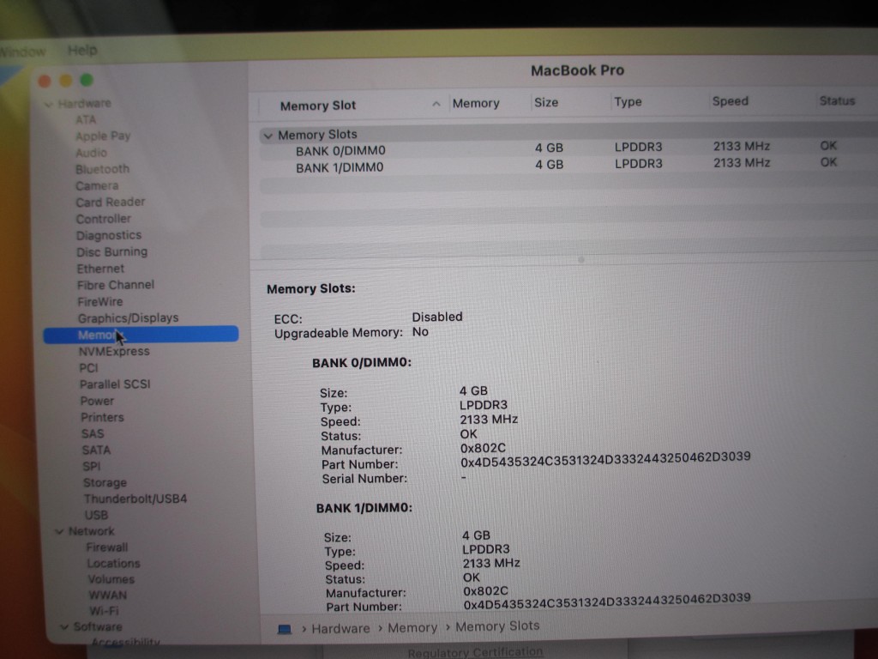Image resolution: width=878 pixels, height=659 pixels.
Task: Click the Size column header
Action: click(x=546, y=103)
